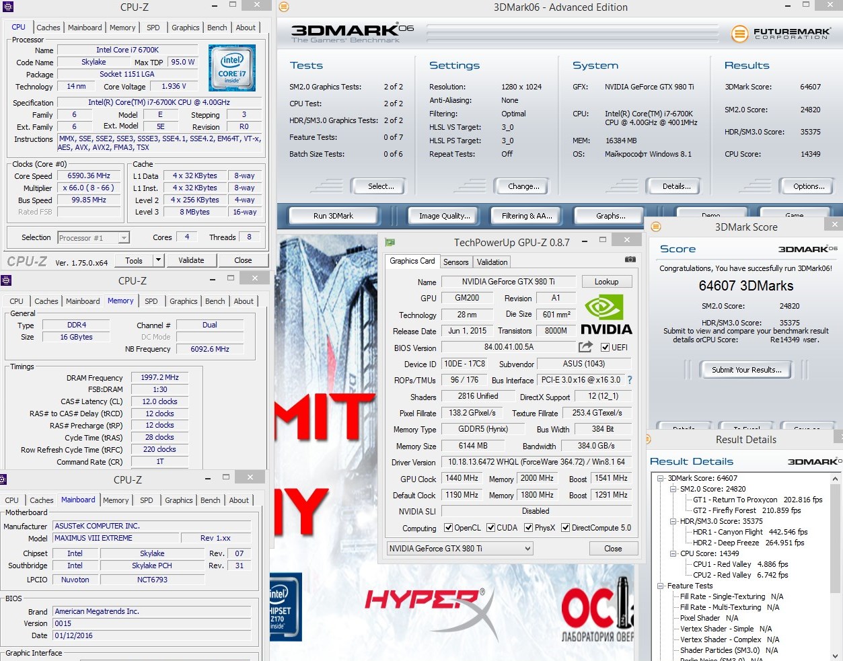Collapse the HDR/SM3.0 Score tree node
This screenshot has width=843, height=661.
pos(673,521)
